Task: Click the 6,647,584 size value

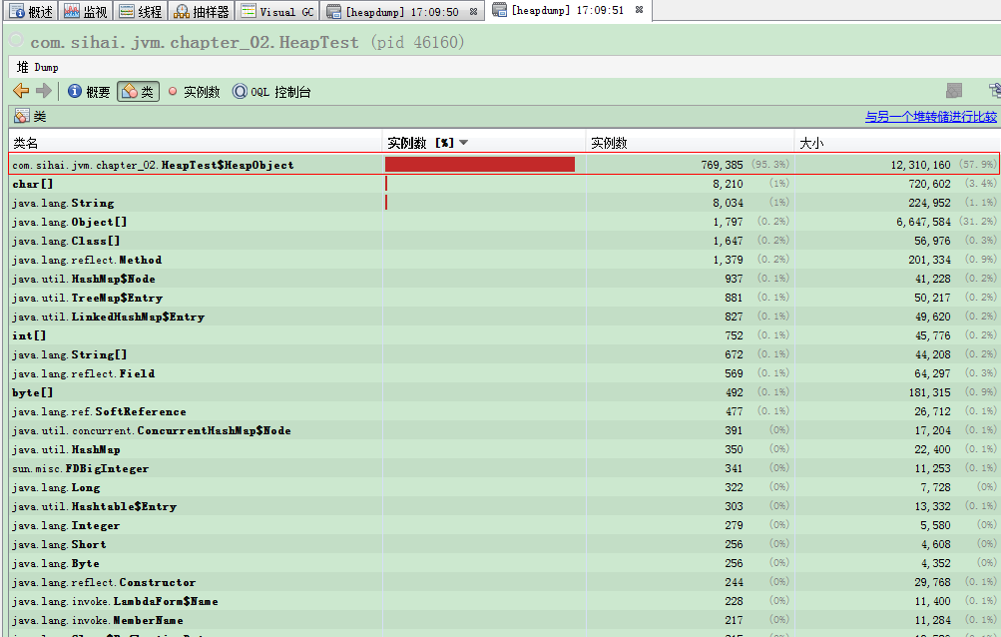Action: (923, 222)
